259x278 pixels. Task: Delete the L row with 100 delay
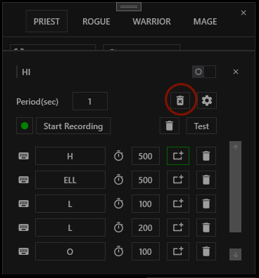(206, 204)
